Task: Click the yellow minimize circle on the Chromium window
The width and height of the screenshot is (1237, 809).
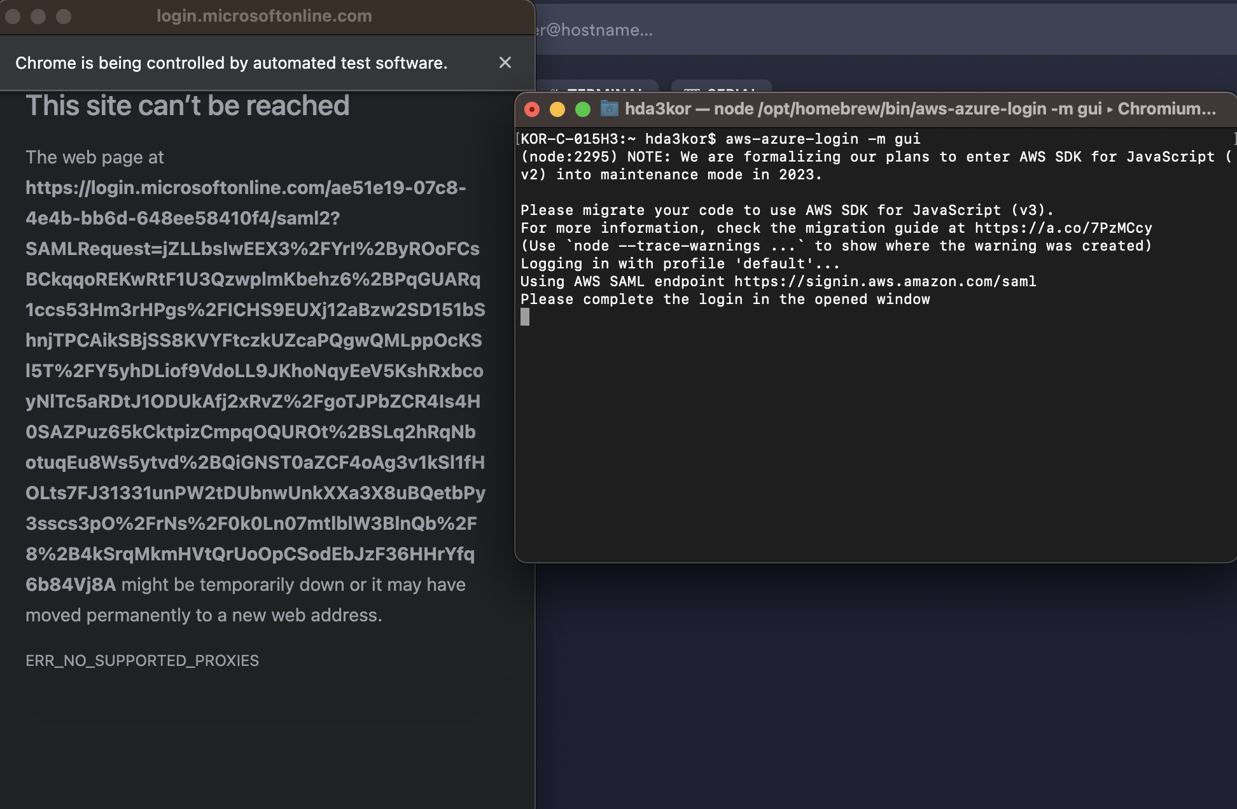Action: click(39, 18)
